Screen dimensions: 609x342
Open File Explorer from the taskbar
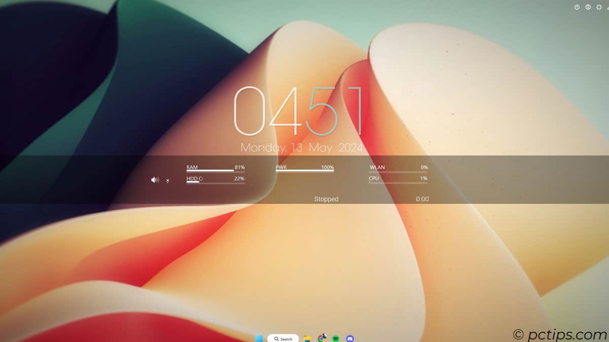click(307, 338)
